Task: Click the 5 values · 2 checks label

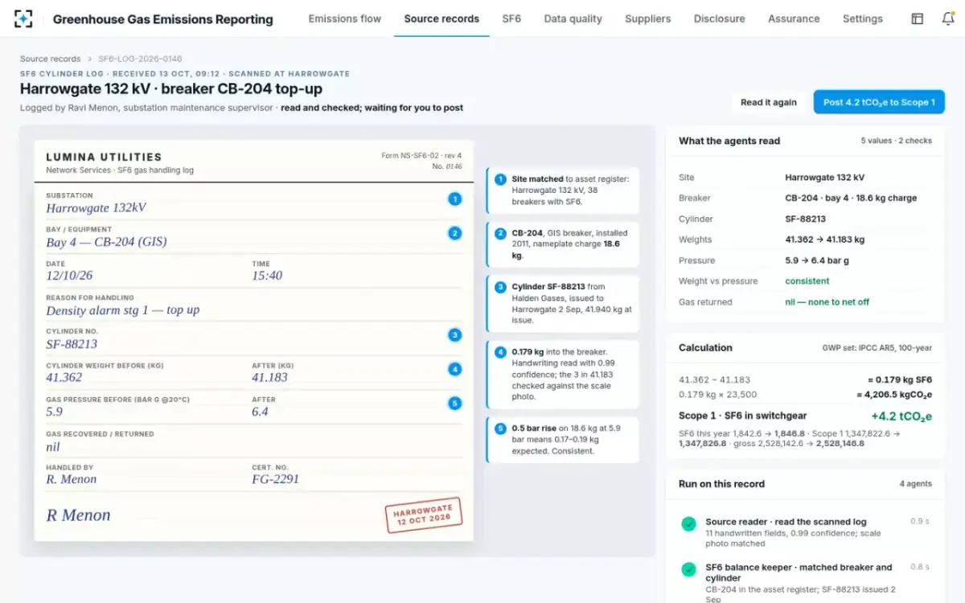Action: (897, 141)
